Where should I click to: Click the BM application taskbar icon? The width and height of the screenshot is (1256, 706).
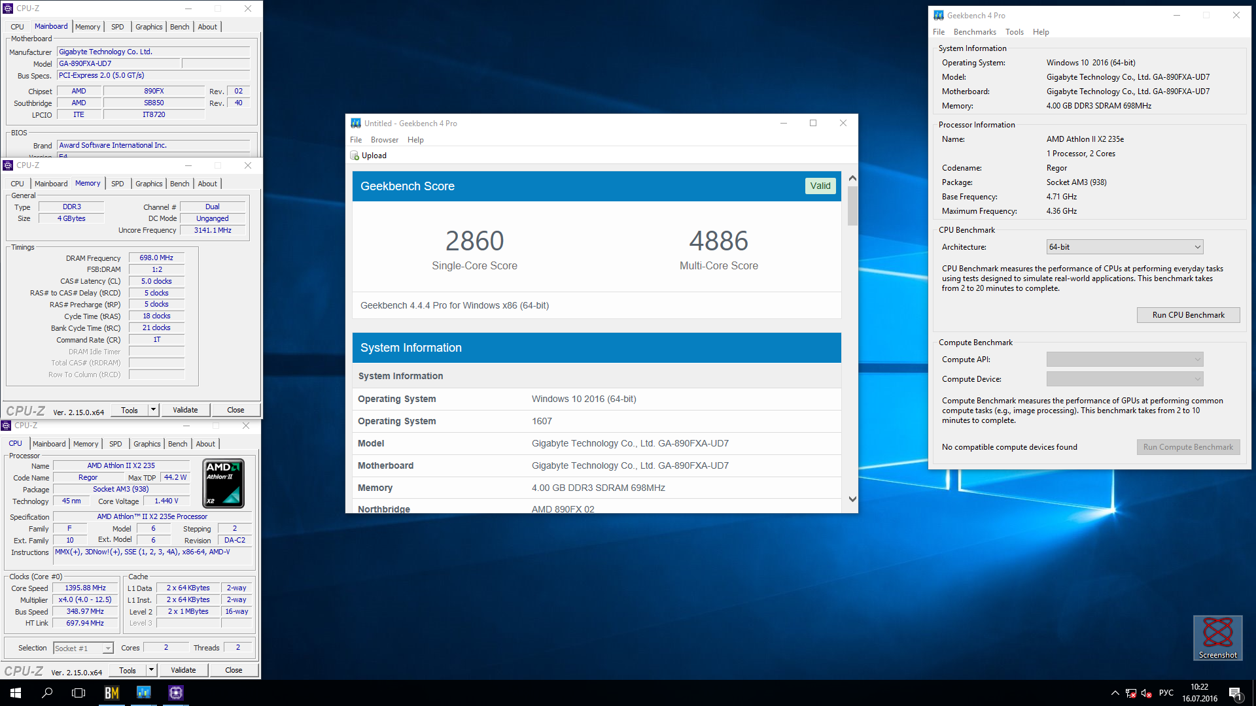pyautogui.click(x=111, y=693)
